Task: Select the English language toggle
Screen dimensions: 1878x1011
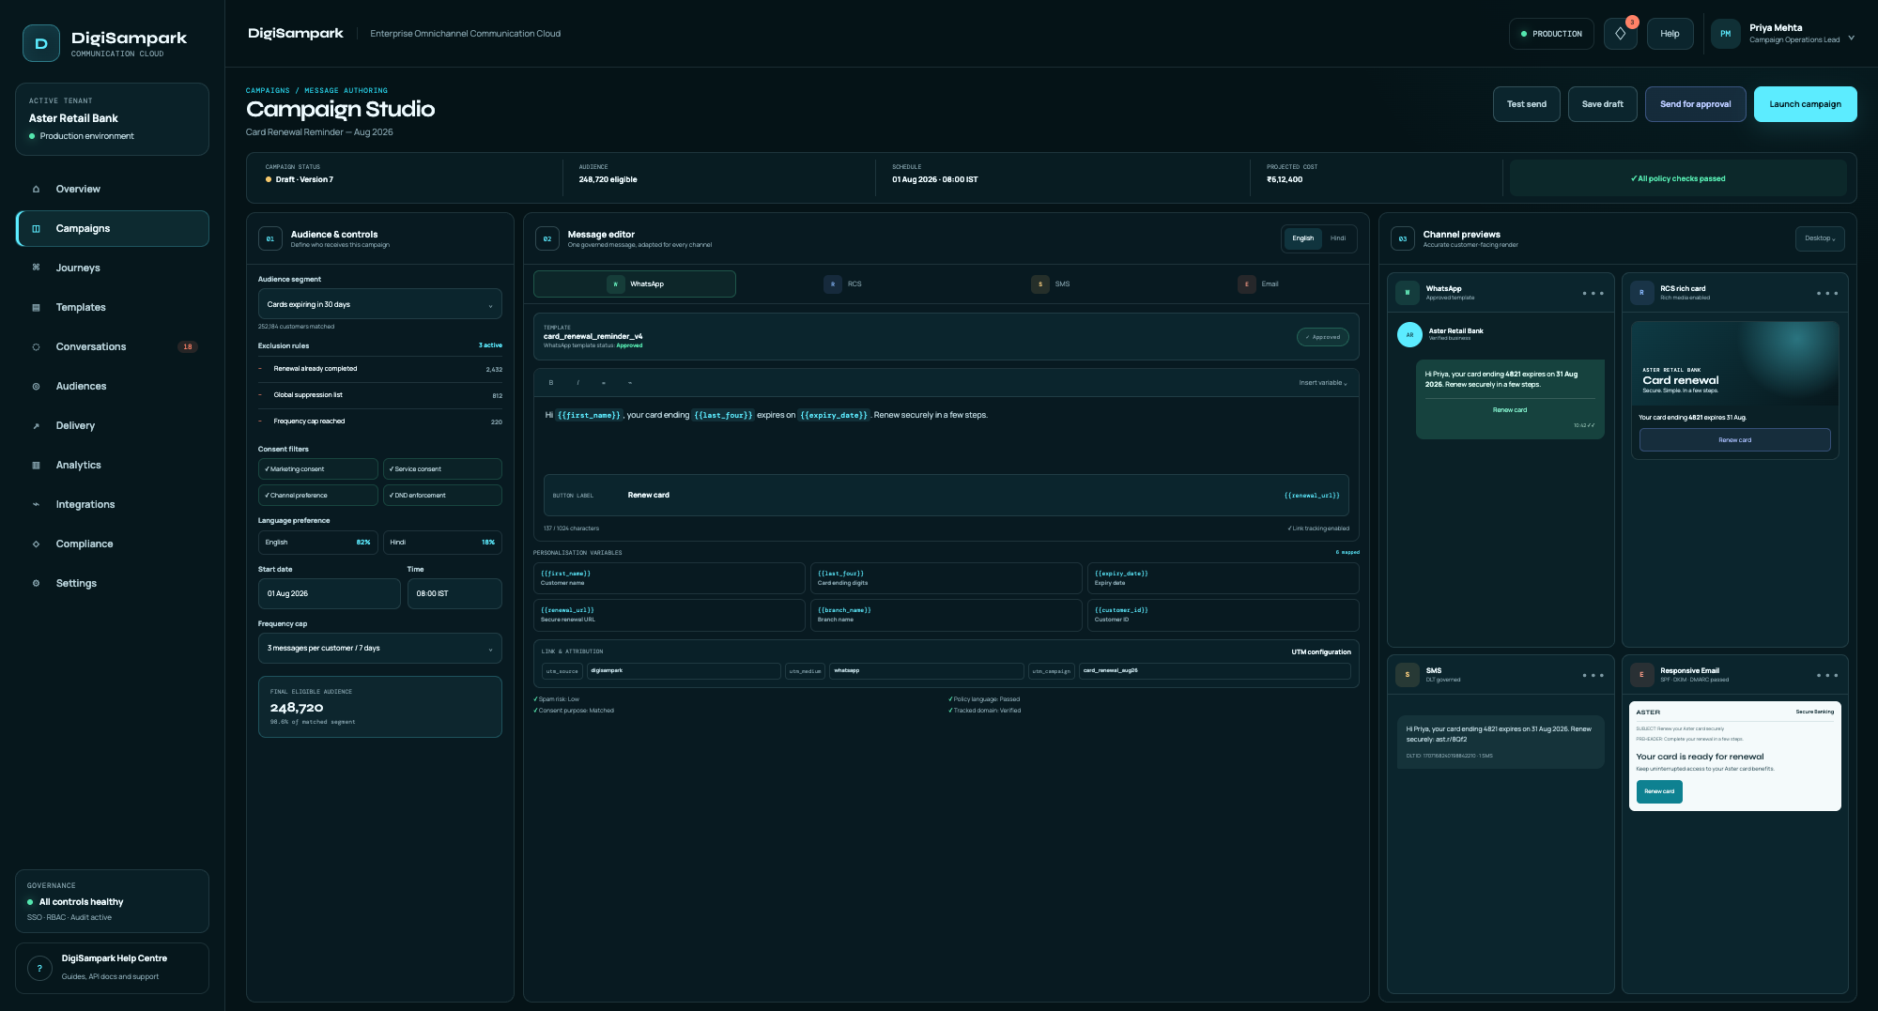Action: click(1302, 238)
